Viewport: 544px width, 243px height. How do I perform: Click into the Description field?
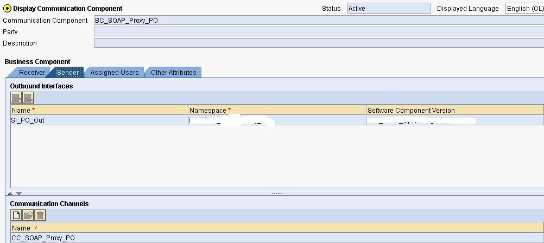(x=319, y=43)
